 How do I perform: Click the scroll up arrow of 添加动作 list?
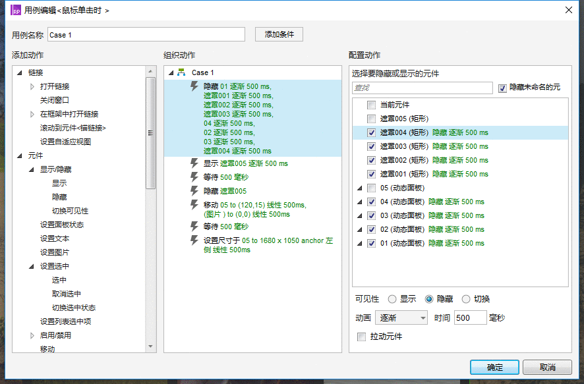click(x=150, y=71)
